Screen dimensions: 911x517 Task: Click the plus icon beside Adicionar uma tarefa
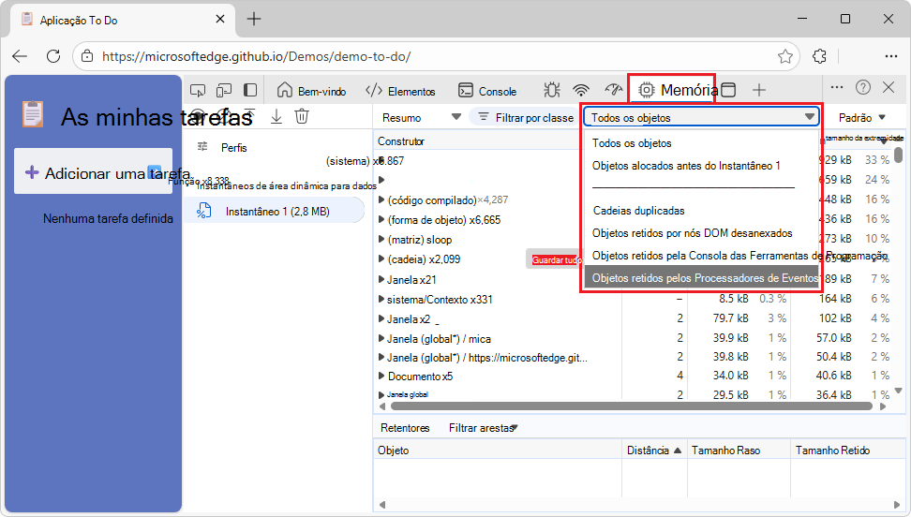click(32, 172)
